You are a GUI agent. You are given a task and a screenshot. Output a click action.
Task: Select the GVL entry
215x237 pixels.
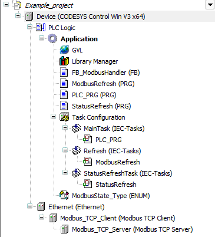pyautogui.click(x=77, y=50)
